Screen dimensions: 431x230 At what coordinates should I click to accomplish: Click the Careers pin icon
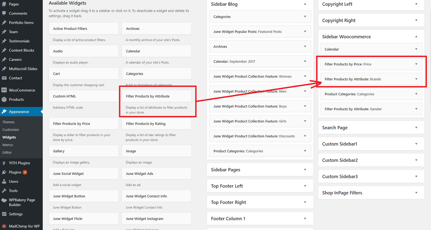click(4, 59)
